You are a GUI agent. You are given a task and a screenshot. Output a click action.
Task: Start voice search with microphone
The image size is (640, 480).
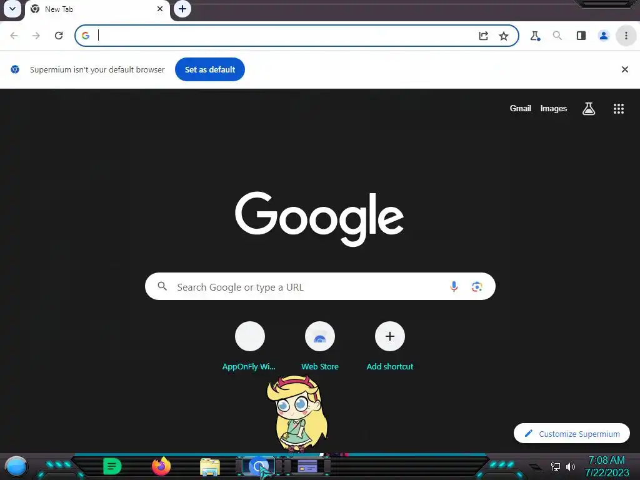[454, 286]
